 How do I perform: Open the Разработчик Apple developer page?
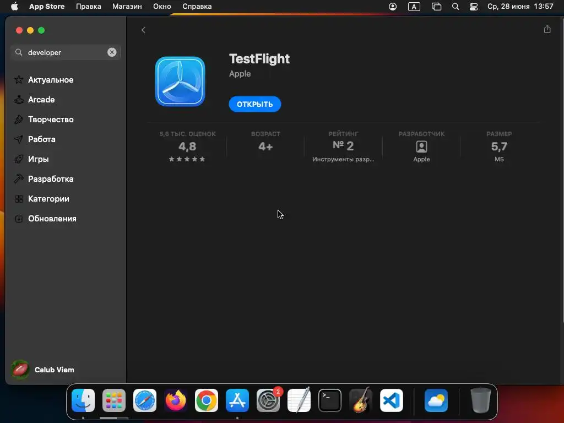(421, 147)
